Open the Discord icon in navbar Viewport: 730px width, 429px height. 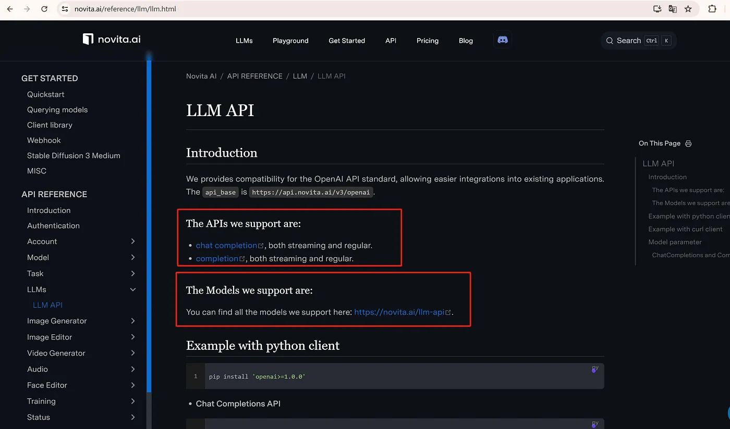click(503, 40)
